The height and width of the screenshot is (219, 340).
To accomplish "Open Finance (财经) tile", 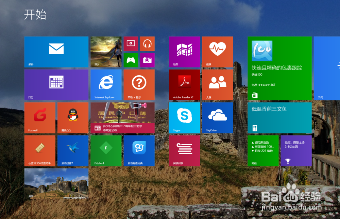I will (263, 151).
